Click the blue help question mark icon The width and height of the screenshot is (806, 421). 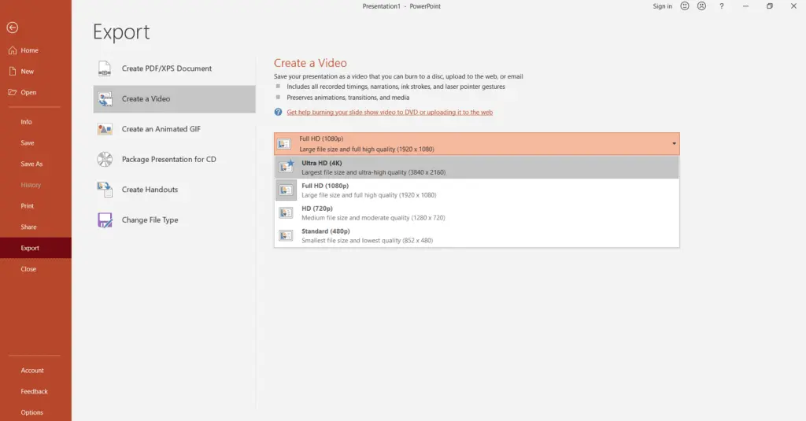278,112
